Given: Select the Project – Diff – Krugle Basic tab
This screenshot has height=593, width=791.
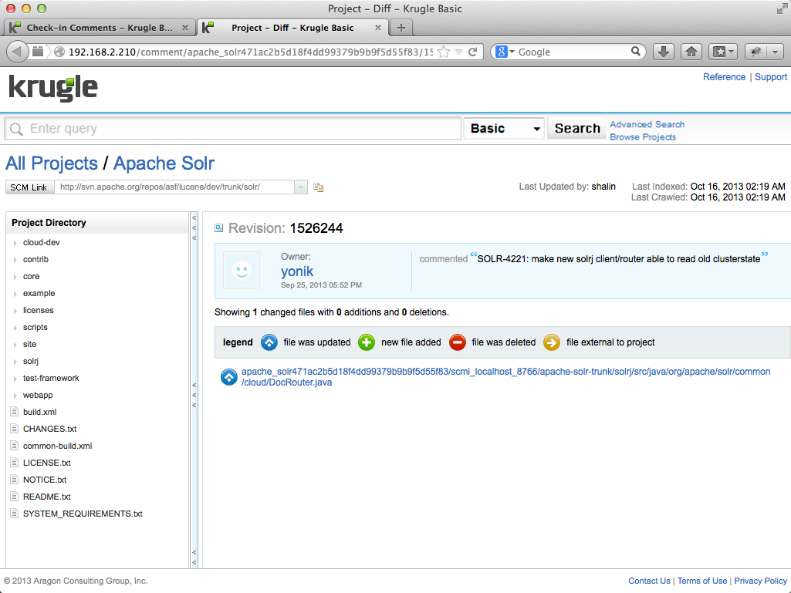Looking at the screenshot, I should (292, 28).
